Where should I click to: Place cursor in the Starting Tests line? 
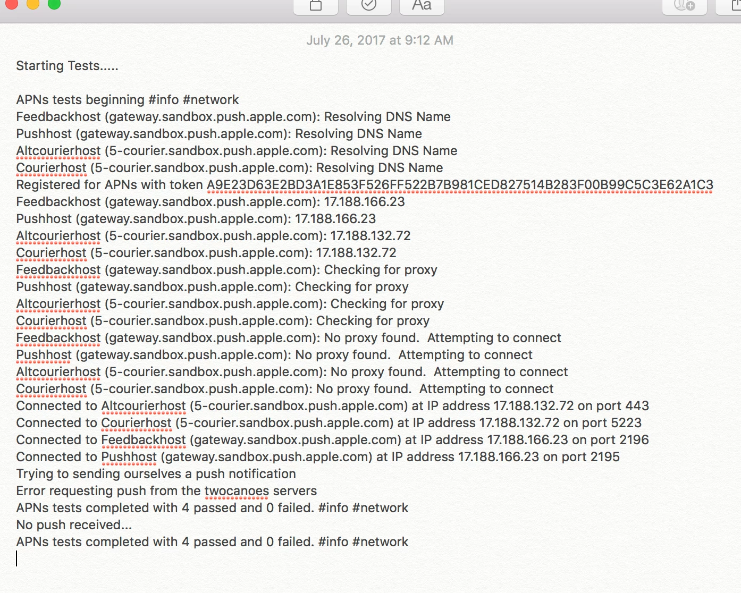67,66
